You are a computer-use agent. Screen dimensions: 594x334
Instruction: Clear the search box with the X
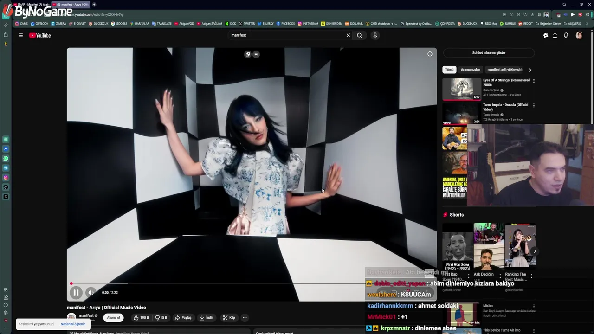pos(348,35)
